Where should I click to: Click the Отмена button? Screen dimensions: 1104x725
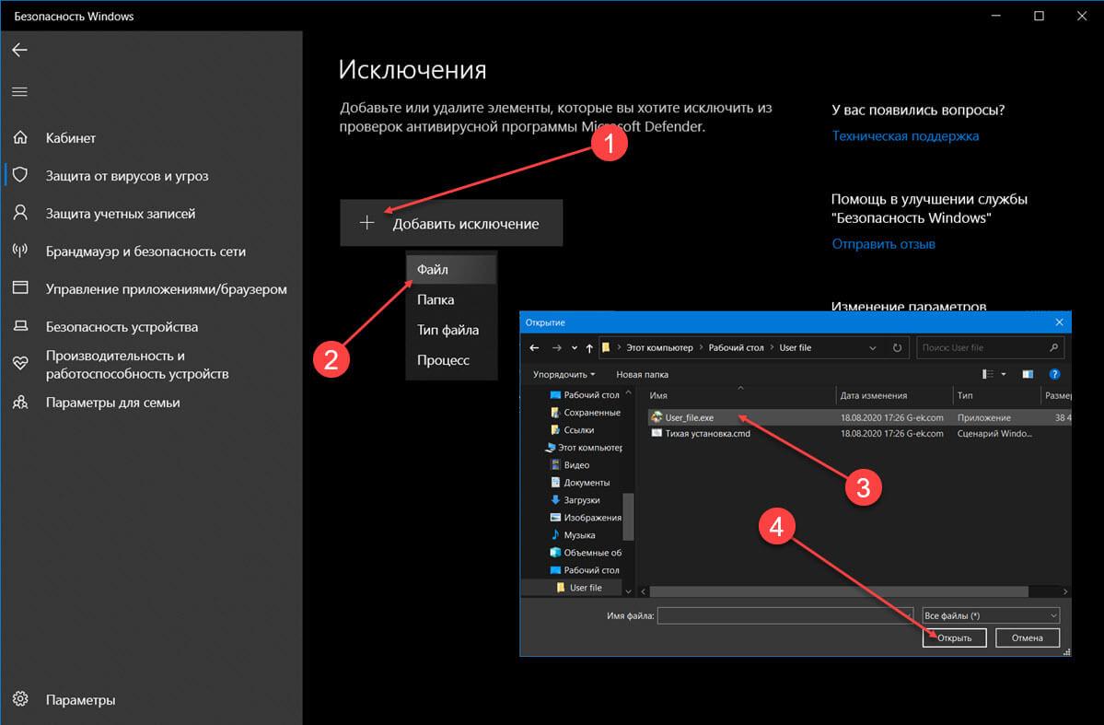(x=1028, y=637)
